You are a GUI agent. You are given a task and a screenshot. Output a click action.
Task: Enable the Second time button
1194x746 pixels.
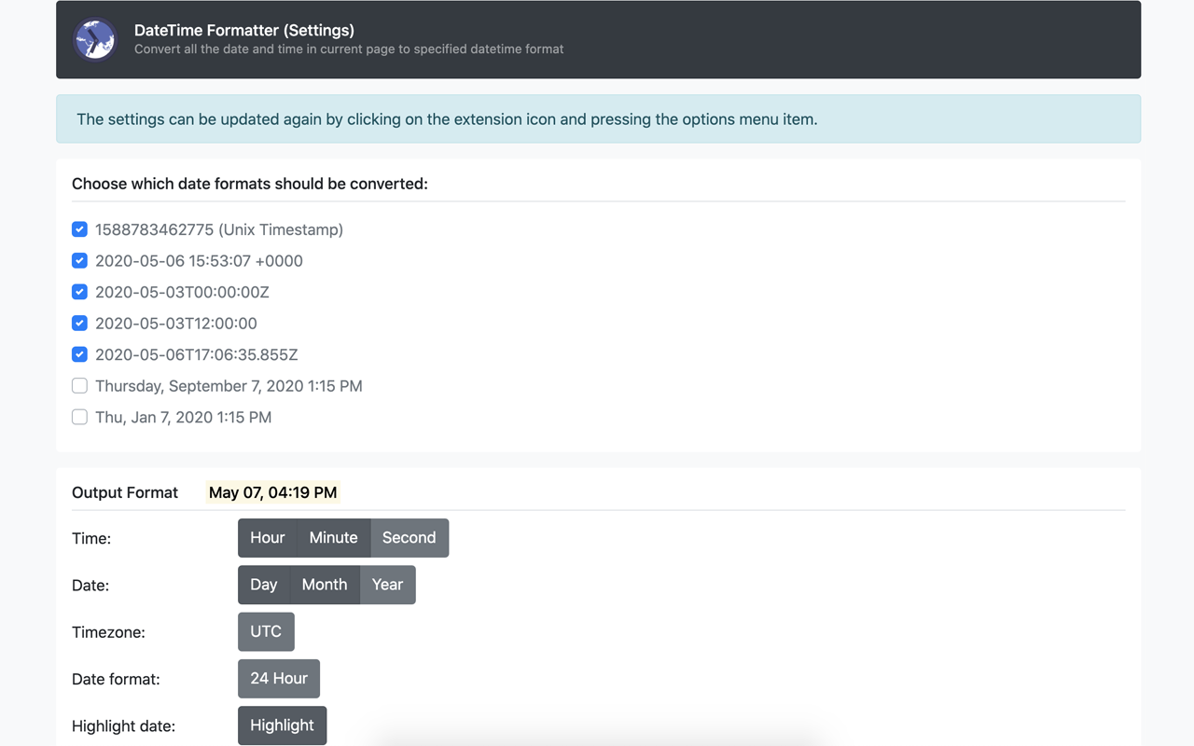pyautogui.click(x=409, y=538)
